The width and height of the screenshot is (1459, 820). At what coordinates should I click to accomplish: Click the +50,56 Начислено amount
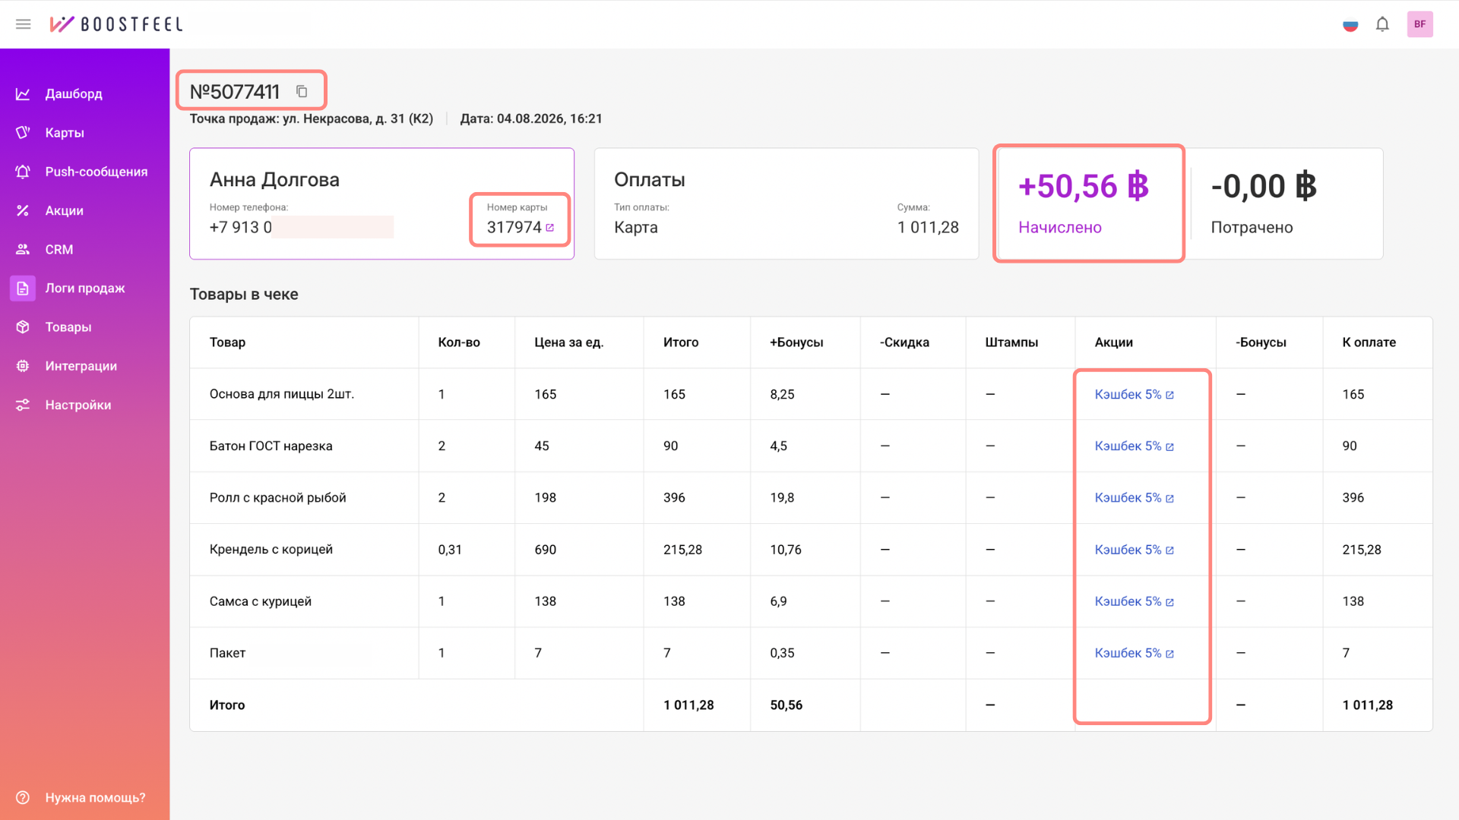pos(1084,187)
